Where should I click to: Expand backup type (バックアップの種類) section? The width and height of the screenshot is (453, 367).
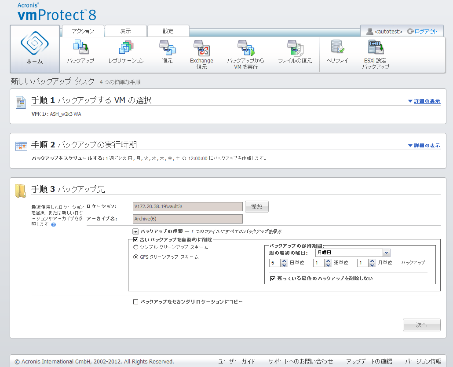[136, 231]
